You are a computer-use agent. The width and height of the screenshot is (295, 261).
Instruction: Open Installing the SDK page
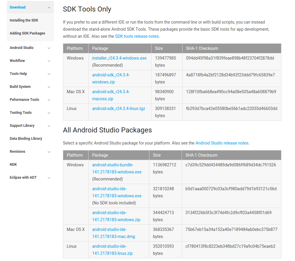(24, 20)
